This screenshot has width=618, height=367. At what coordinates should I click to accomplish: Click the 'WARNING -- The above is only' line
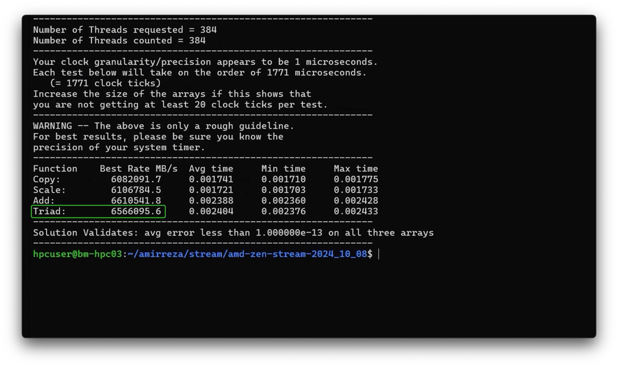[x=163, y=126]
